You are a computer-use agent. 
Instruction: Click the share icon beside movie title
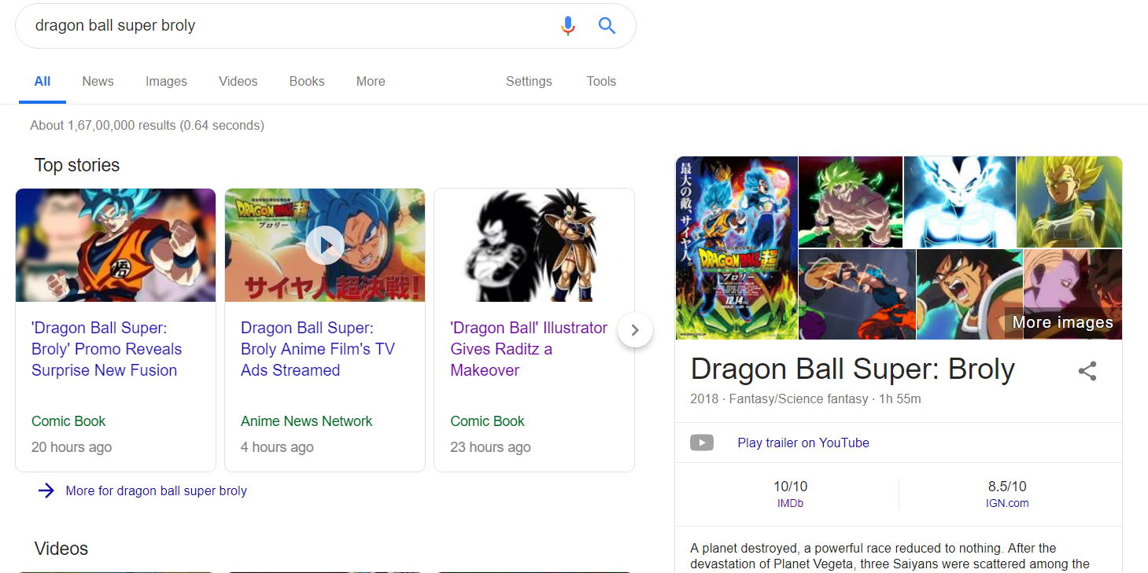pos(1087,371)
